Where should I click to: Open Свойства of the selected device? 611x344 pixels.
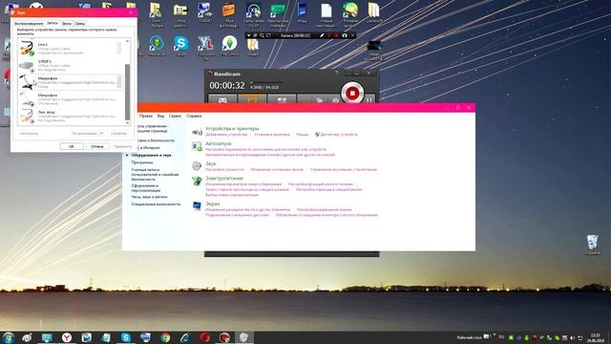coord(118,134)
